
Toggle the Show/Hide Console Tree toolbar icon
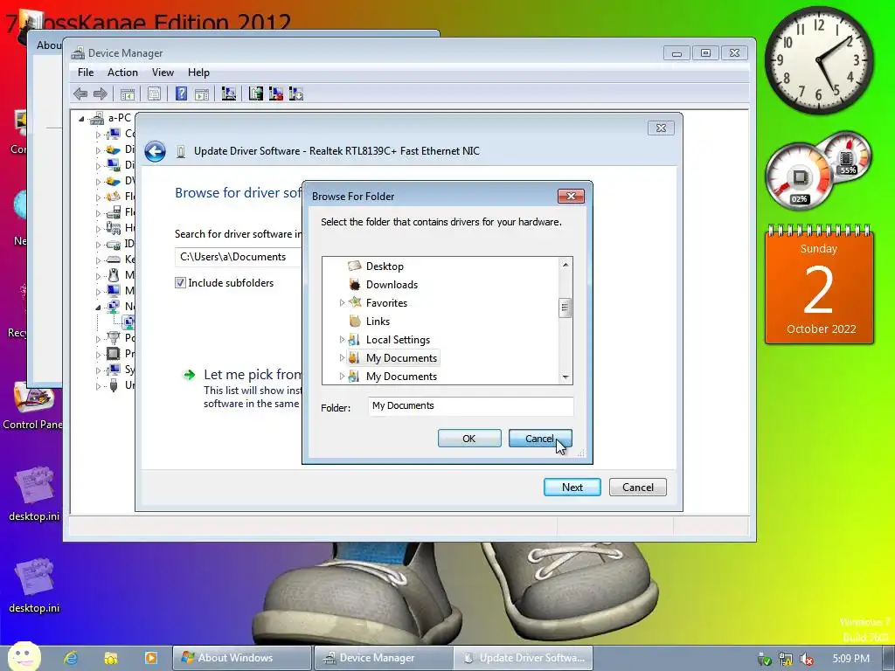click(128, 93)
